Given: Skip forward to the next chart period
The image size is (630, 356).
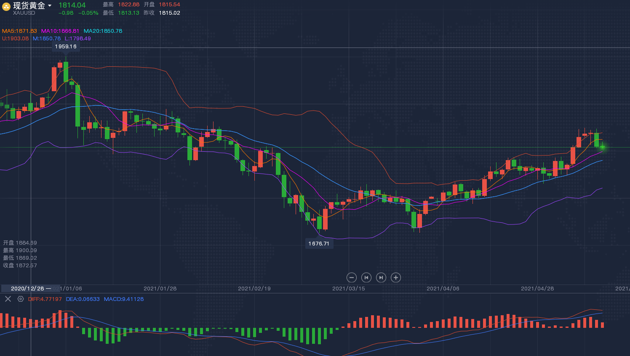Looking at the screenshot, I should [381, 277].
